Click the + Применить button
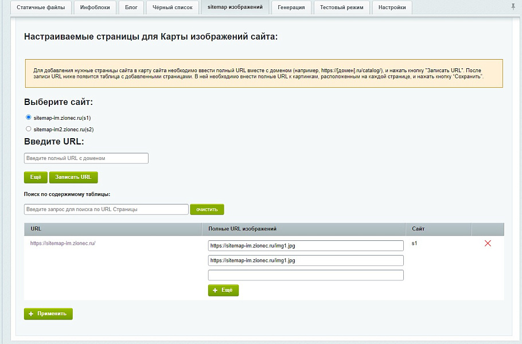 coord(48,314)
